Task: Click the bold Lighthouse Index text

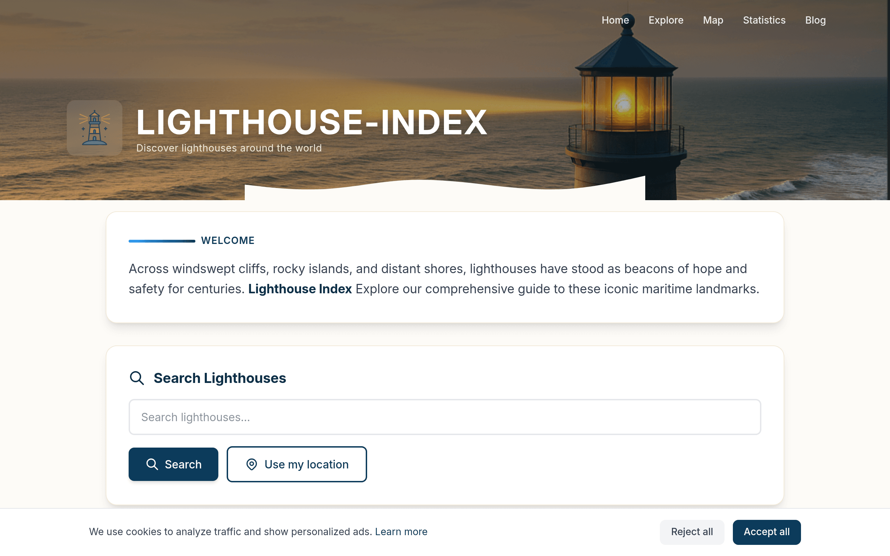Action: [299, 289]
